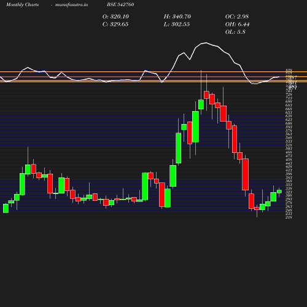Screen dimensions: 307x307
Task: Click the 293 price axis label
Action: 289,199
